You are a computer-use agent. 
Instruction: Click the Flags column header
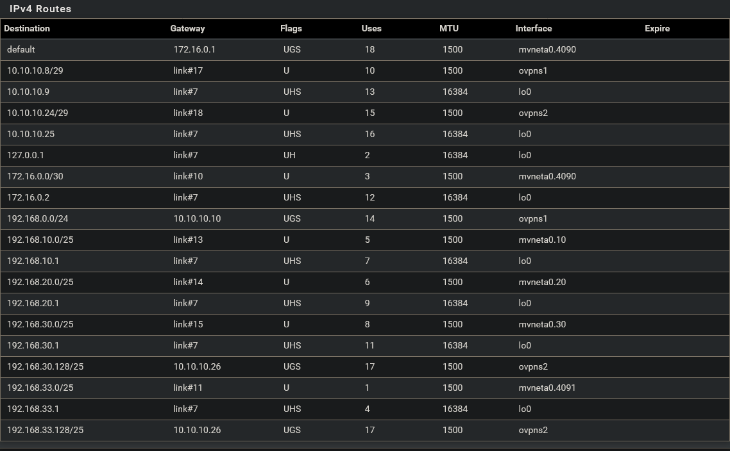[x=291, y=28]
